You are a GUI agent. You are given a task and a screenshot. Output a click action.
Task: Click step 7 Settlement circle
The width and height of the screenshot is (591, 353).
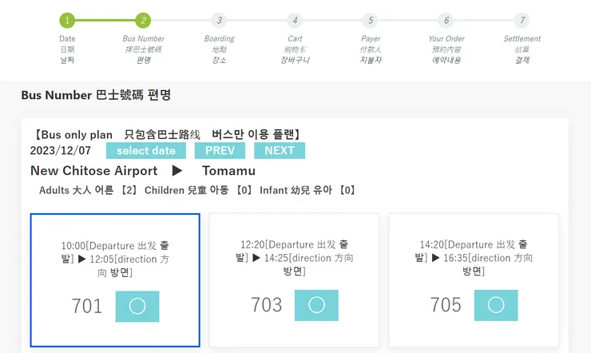(x=522, y=20)
